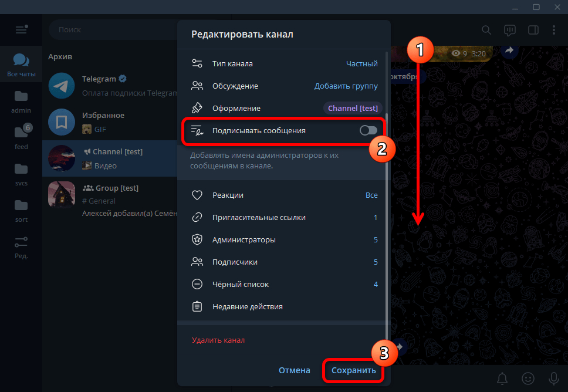Click the Сохранить button

pyautogui.click(x=354, y=370)
